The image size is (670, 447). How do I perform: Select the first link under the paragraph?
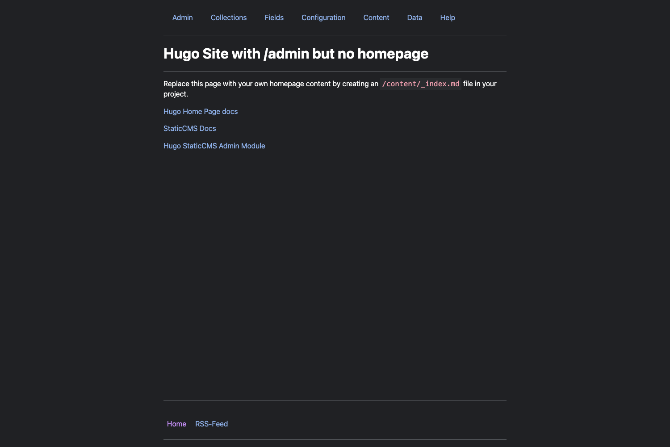(x=200, y=111)
